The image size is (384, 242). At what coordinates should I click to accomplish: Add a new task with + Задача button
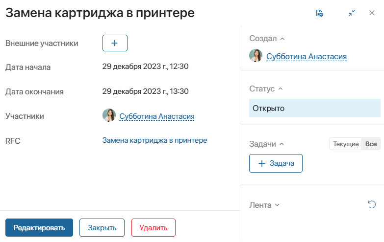(276, 163)
